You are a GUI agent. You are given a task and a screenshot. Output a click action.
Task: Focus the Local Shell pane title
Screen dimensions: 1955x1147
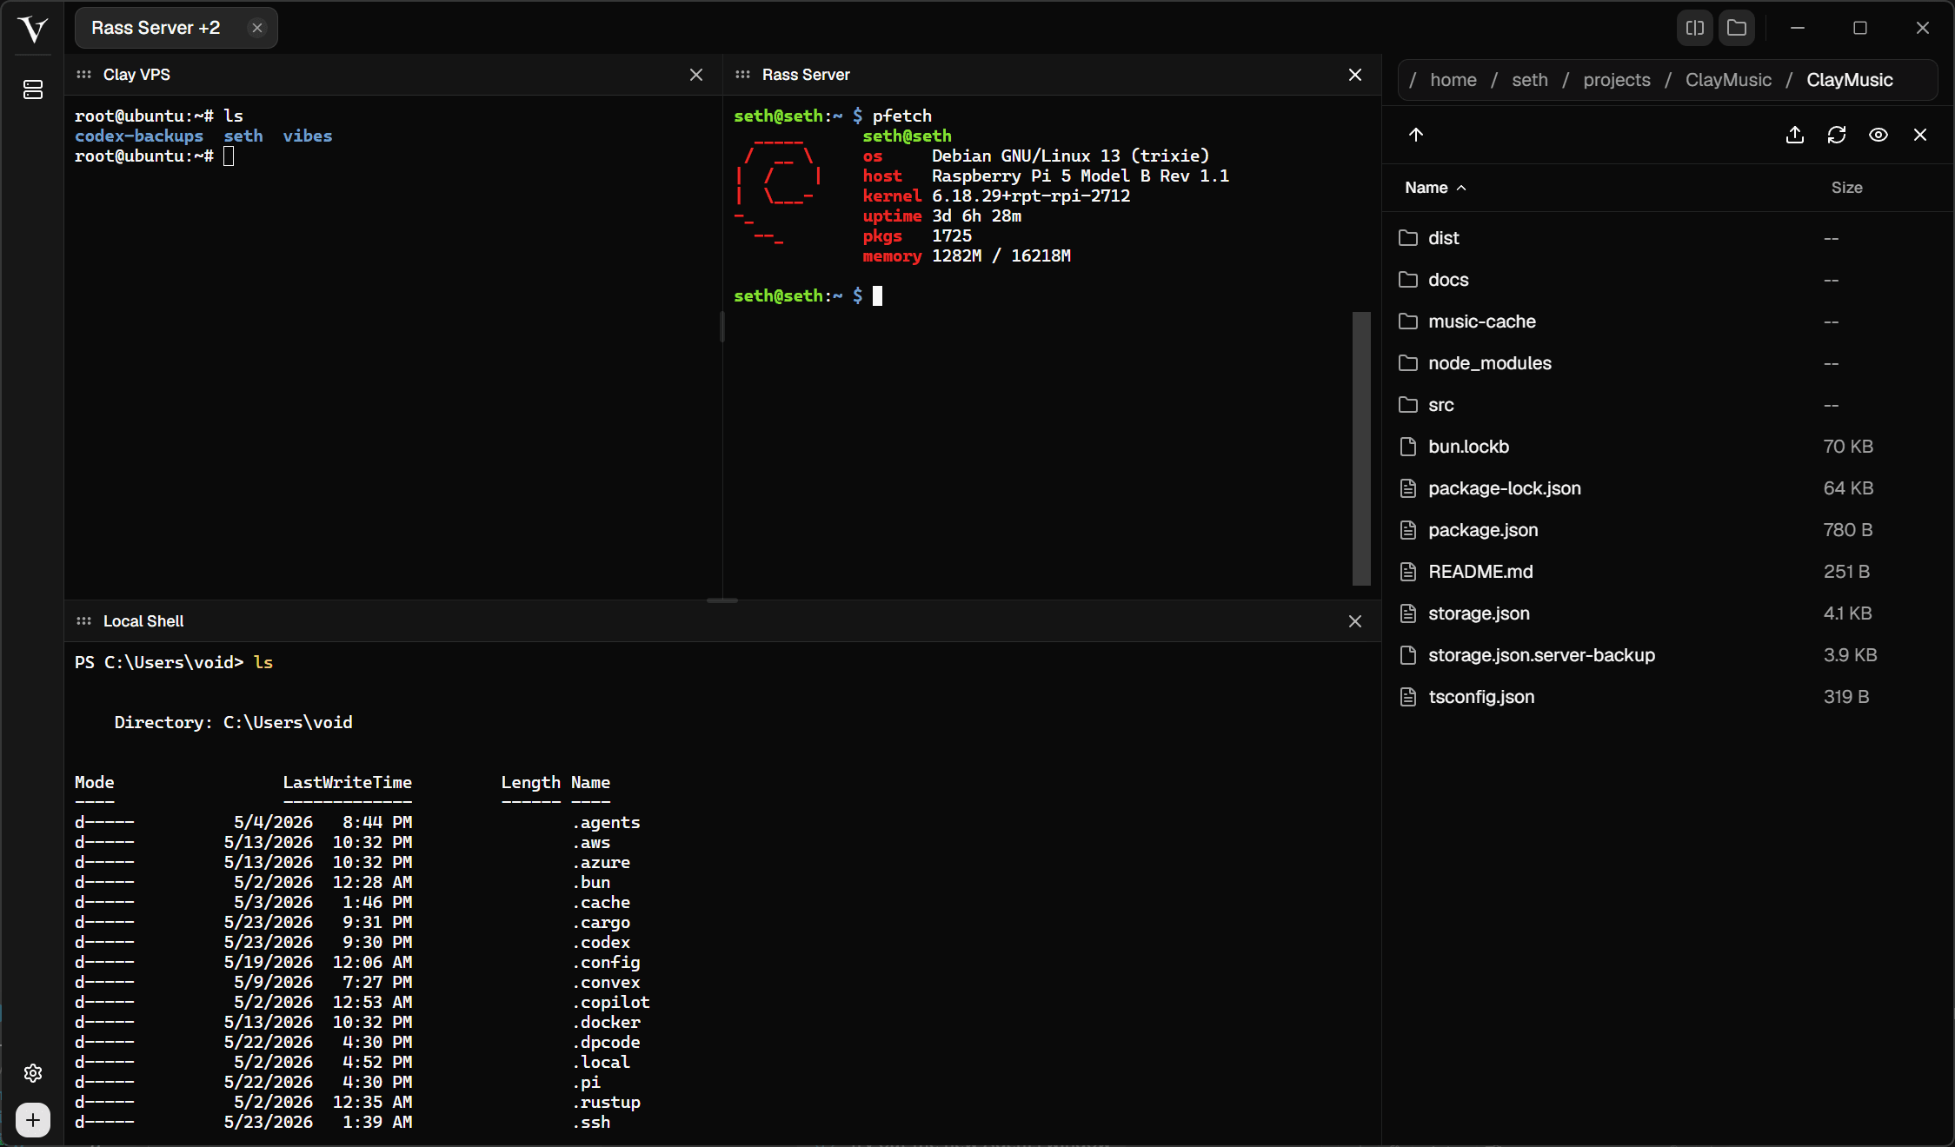(x=143, y=621)
